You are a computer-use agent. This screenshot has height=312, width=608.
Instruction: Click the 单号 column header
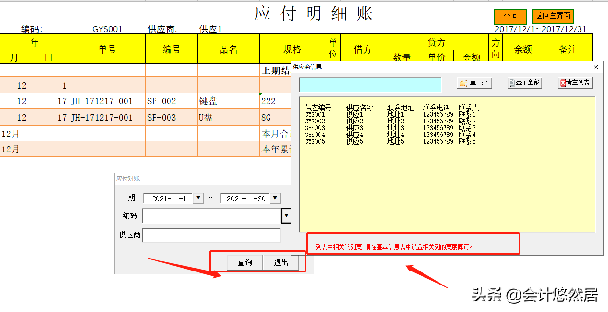point(107,49)
